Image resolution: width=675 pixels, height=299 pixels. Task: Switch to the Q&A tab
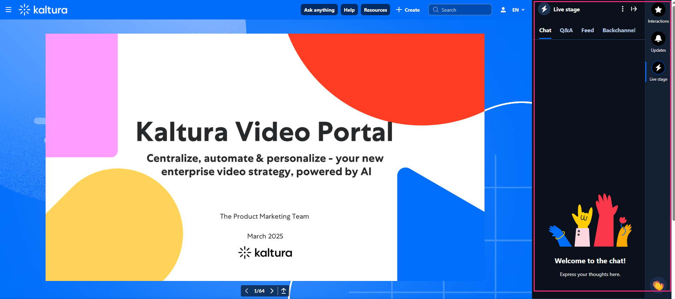pos(566,30)
